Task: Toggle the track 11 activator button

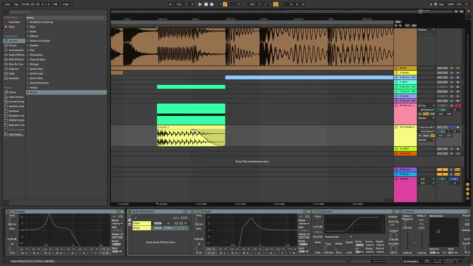Action: click(442, 127)
